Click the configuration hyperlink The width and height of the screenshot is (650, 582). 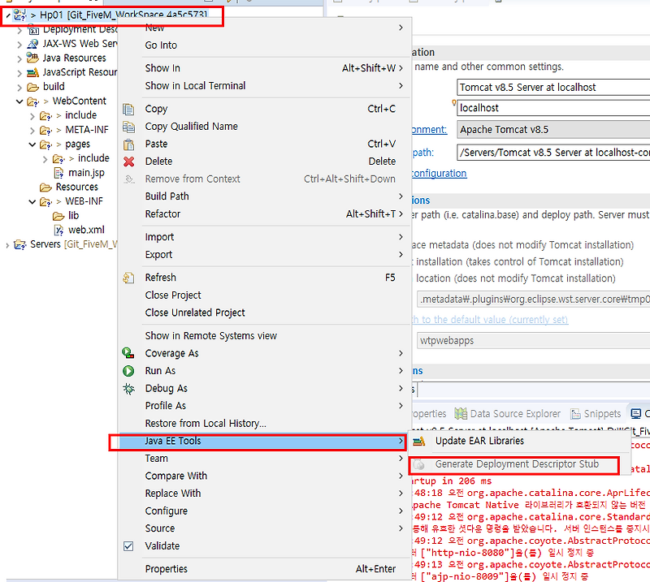coord(437,173)
